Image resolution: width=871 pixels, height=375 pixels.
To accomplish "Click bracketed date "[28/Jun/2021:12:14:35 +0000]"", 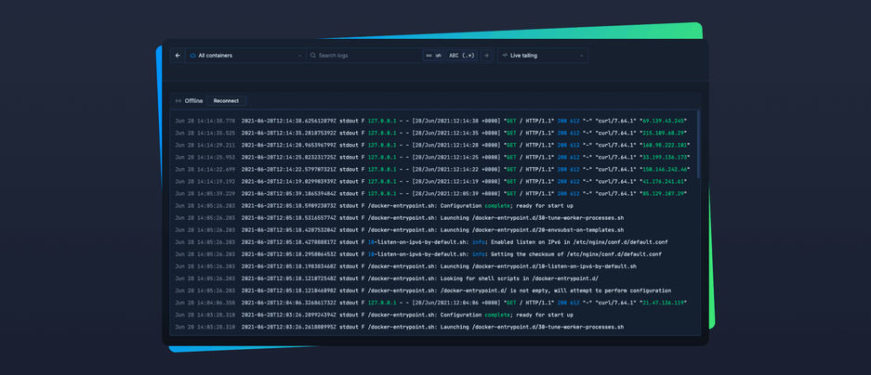I will 455,133.
